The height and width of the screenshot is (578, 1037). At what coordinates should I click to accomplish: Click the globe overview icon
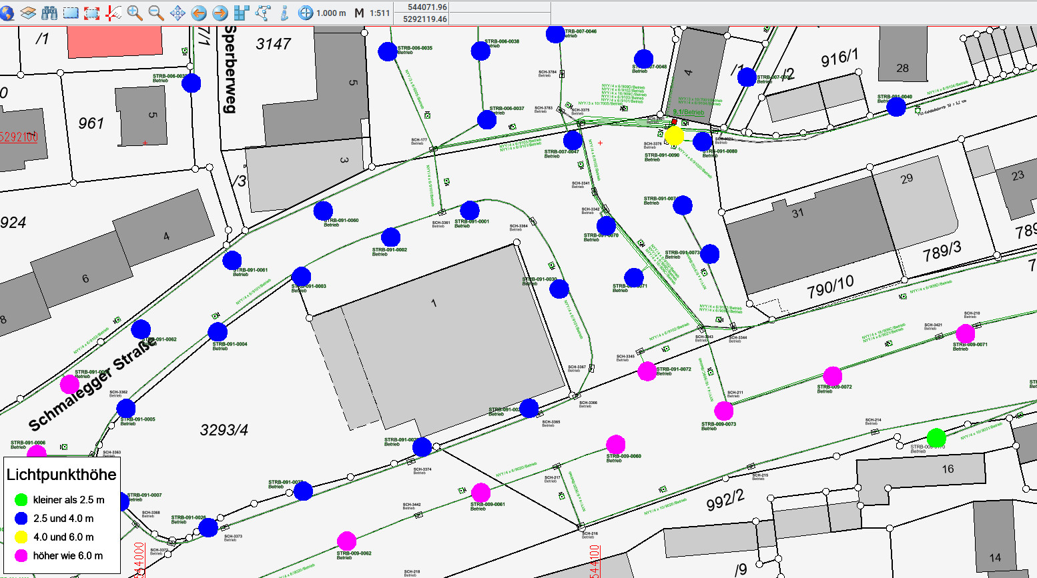[x=7, y=13]
